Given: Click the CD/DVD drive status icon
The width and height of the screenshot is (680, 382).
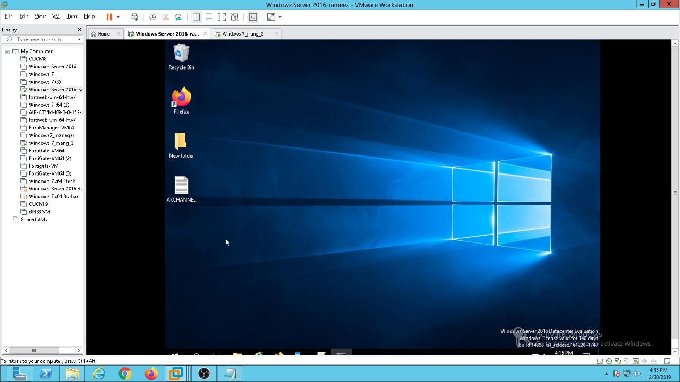Looking at the screenshot, I should tap(609, 361).
